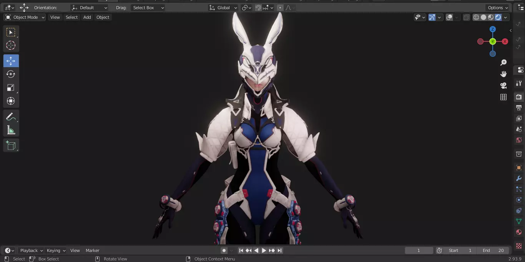Viewport: 525px width, 262px height.
Task: Toggle snapping magnet in header
Action: (x=259, y=8)
